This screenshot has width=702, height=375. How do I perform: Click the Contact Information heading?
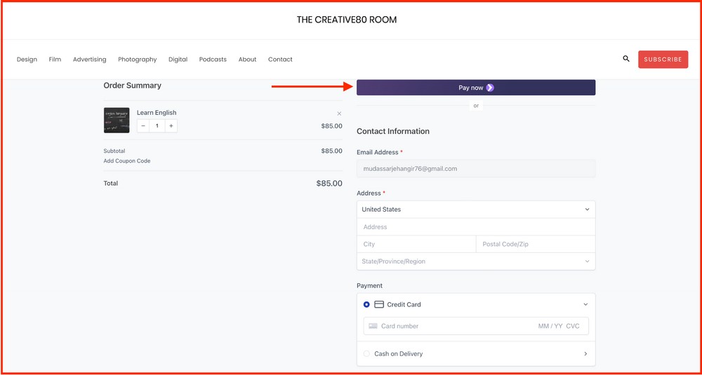[393, 131]
